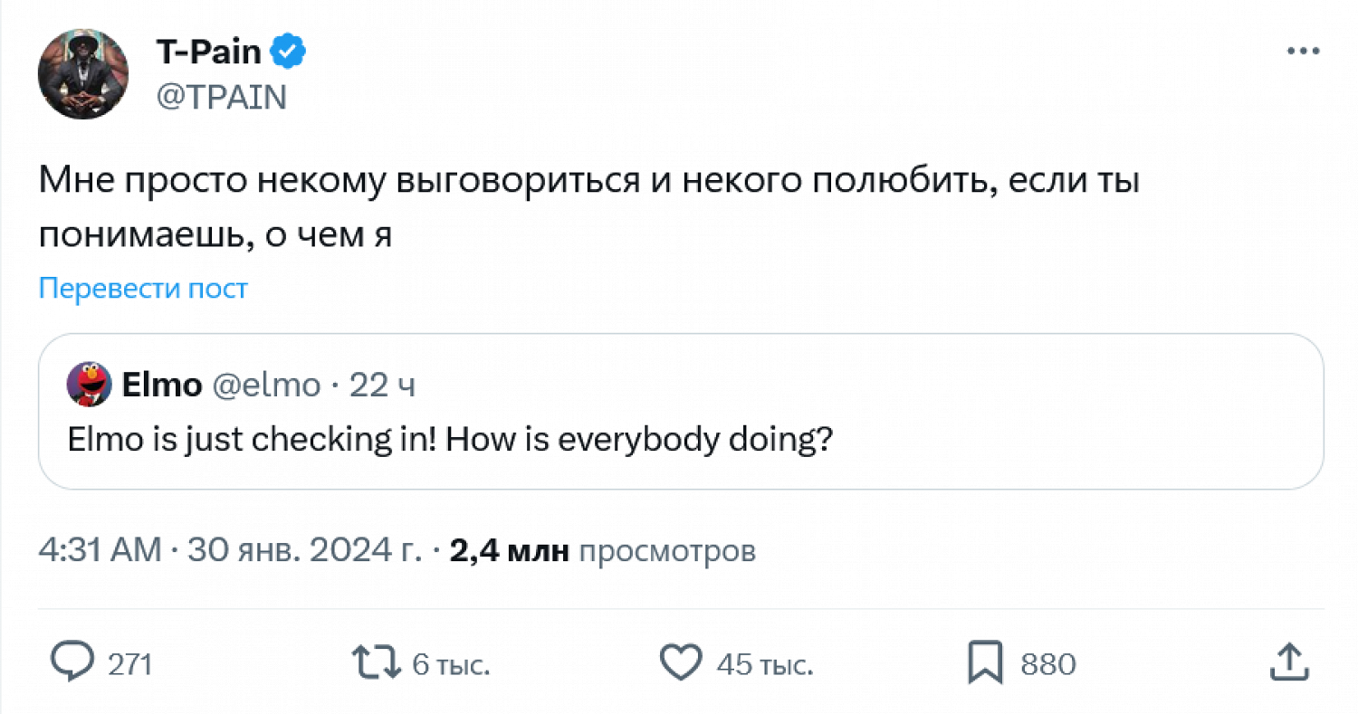This screenshot has height=714, width=1358.
Task: Bookmark this post
Action: pyautogui.click(x=986, y=663)
